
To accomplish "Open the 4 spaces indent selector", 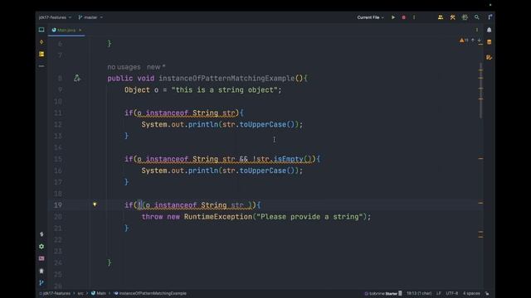I will point(471,293).
